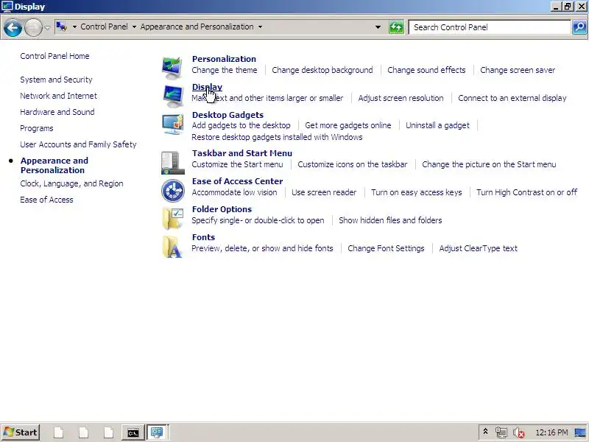Click the Folder Options icon
The height and width of the screenshot is (442, 589).
point(172,218)
